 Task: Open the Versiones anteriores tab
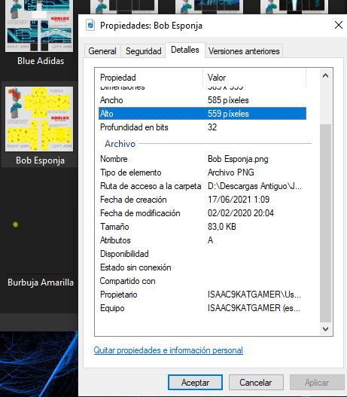click(244, 51)
